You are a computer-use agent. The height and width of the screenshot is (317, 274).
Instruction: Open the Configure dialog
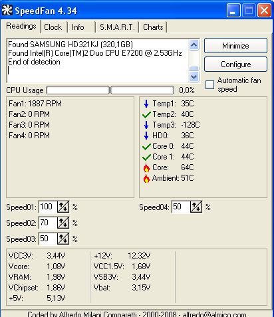pos(235,64)
